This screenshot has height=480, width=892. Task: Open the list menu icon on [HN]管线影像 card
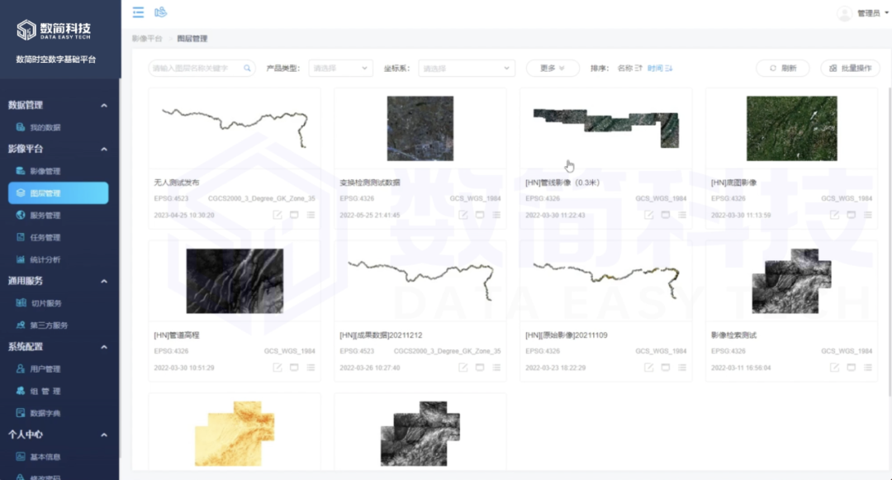click(682, 215)
